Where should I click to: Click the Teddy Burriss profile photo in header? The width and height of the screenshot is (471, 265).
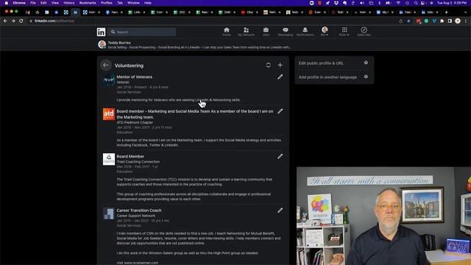102,44
